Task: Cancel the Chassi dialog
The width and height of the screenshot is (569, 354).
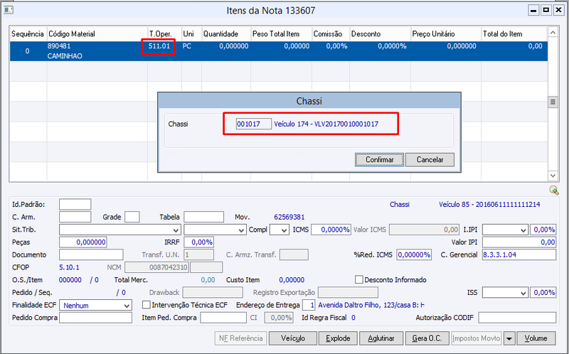Action: [430, 160]
